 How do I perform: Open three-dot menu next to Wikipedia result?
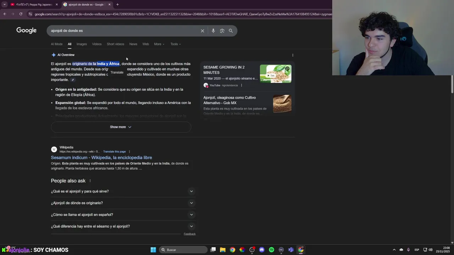click(x=129, y=152)
